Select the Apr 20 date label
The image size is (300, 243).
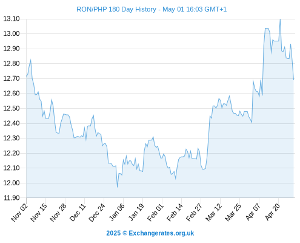(x=272, y=212)
